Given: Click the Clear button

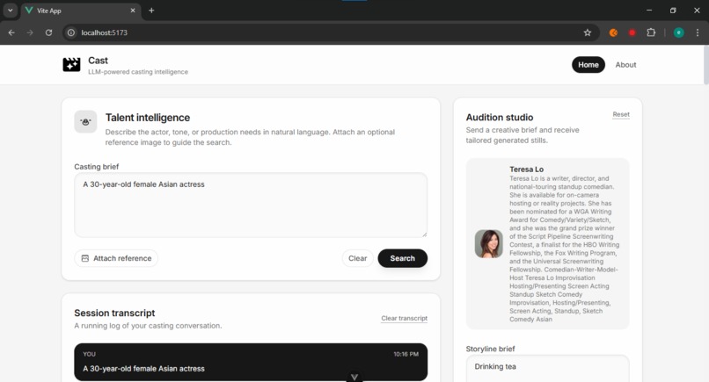Looking at the screenshot, I should (x=358, y=258).
